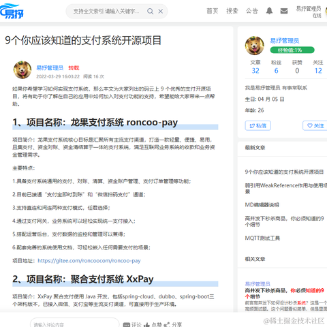The height and width of the screenshot is (327, 327).
Task: Open the 易抒管理员 account menu in header
Action: 309,12
